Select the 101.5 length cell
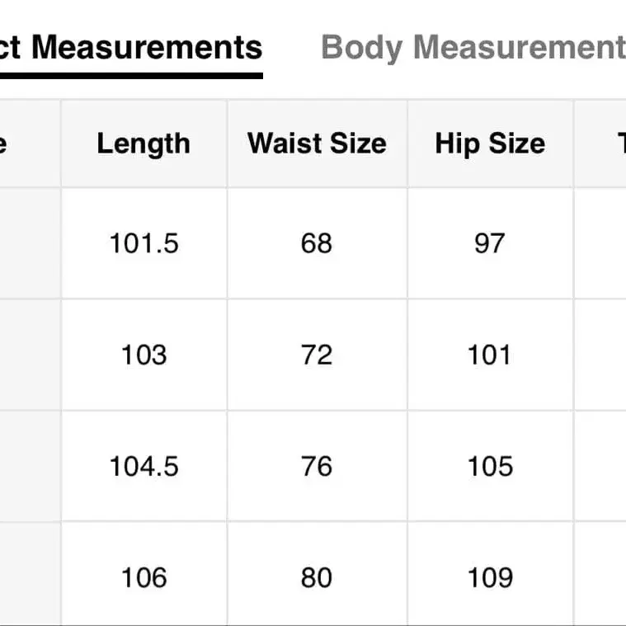The image size is (626, 626). (144, 243)
